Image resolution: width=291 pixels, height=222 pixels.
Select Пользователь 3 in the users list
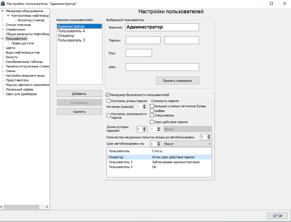[x=79, y=40]
